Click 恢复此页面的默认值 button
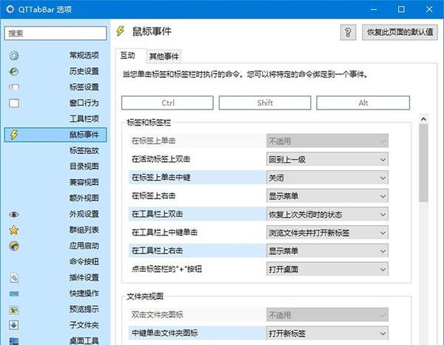Image resolution: width=444 pixels, height=345 pixels. pyautogui.click(x=400, y=33)
